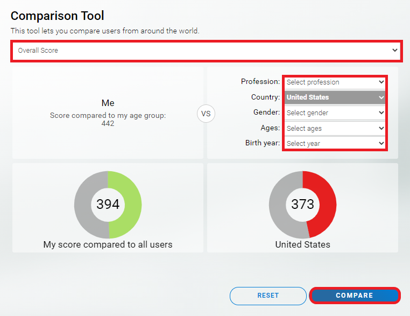410x316 pixels.
Task: Click the United States caption under the chart
Action: click(x=302, y=244)
